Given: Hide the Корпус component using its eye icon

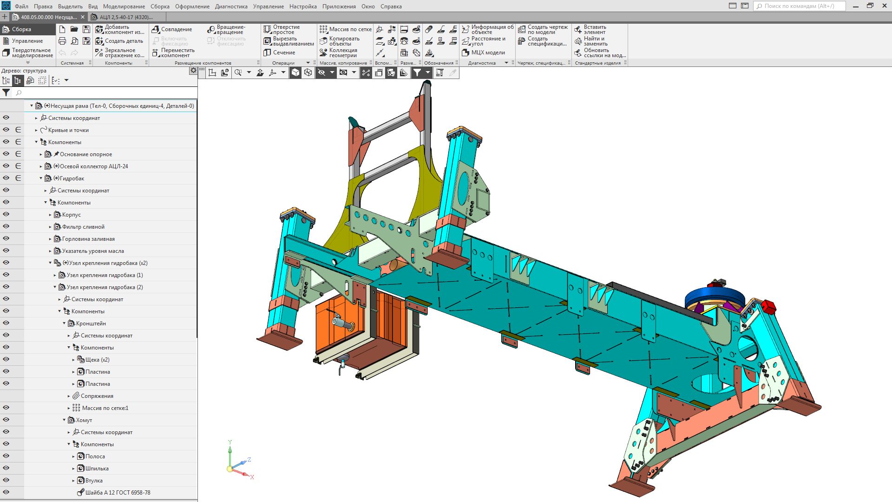Looking at the screenshot, I should click(6, 214).
